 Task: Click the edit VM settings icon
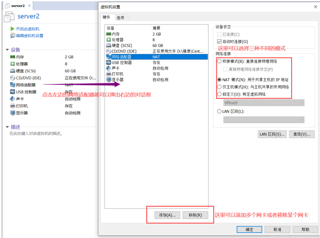[13, 36]
